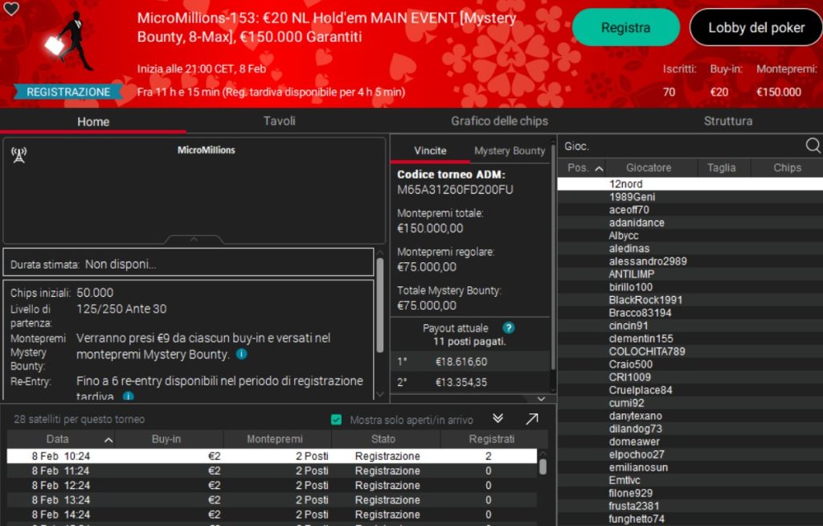Open Payout attuale help question mark
This screenshot has height=526, width=823.
click(508, 328)
